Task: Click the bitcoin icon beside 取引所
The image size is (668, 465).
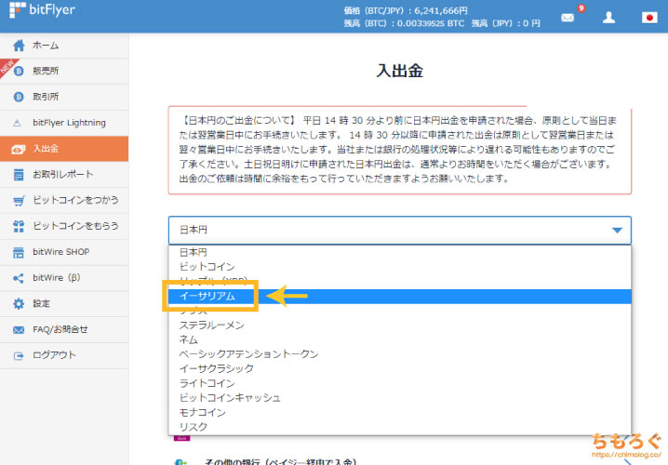Action: pos(19,97)
